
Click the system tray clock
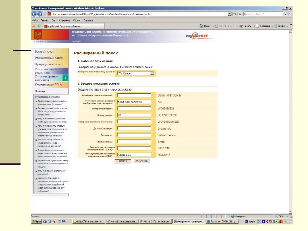point(287,222)
